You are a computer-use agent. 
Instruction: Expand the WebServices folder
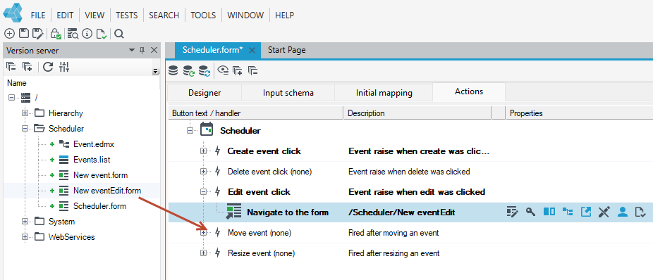point(25,237)
